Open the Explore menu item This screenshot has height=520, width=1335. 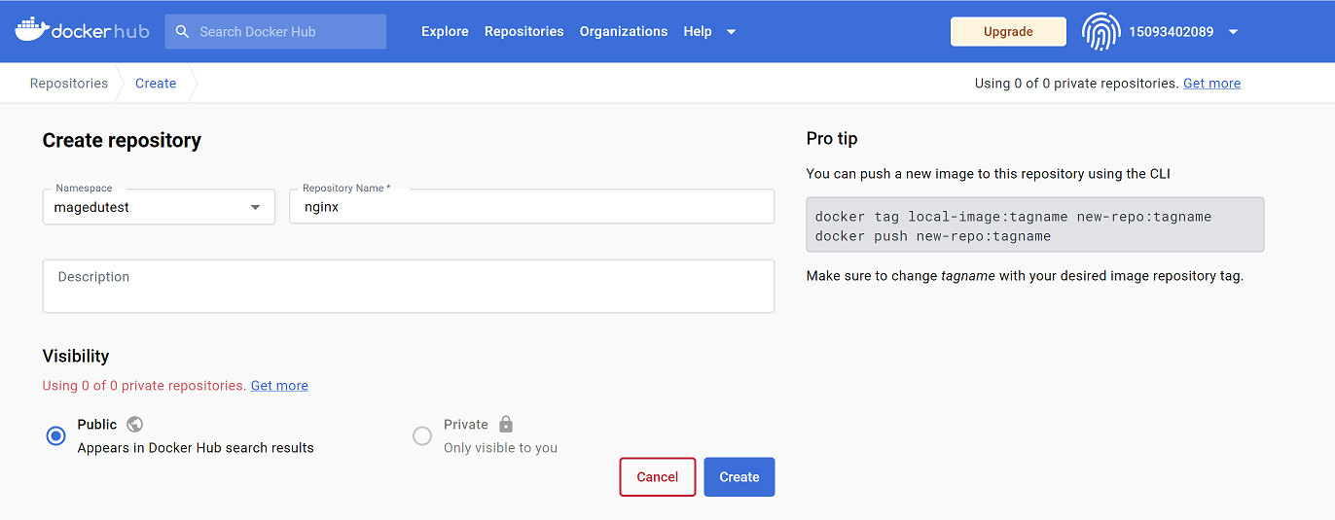[445, 31]
